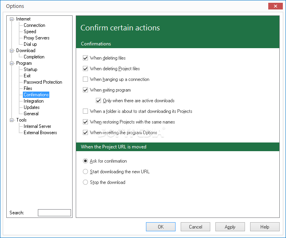
Task: Choose Stop the download option
Action: (85, 182)
